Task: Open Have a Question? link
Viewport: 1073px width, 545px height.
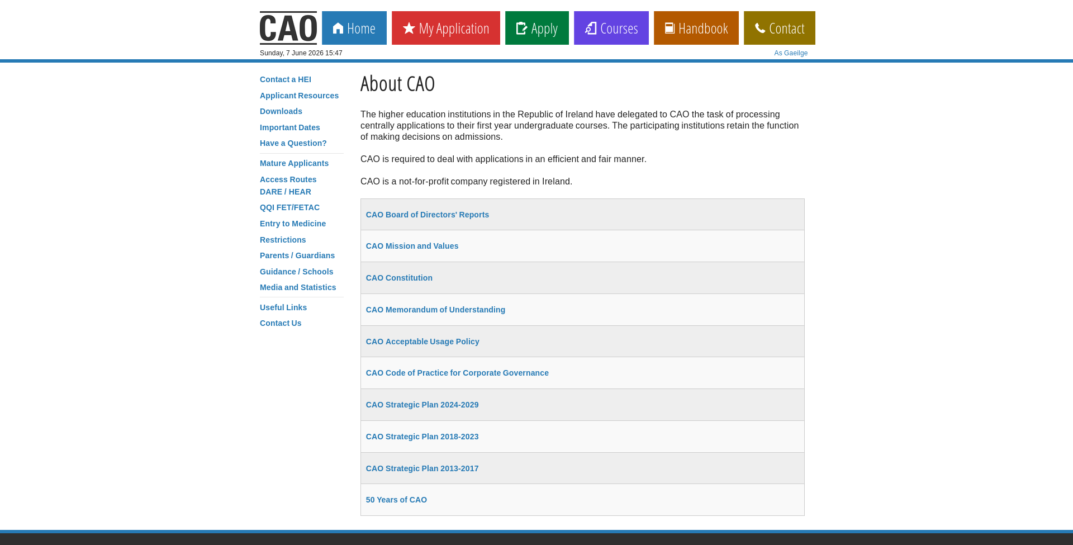Action: click(x=293, y=143)
